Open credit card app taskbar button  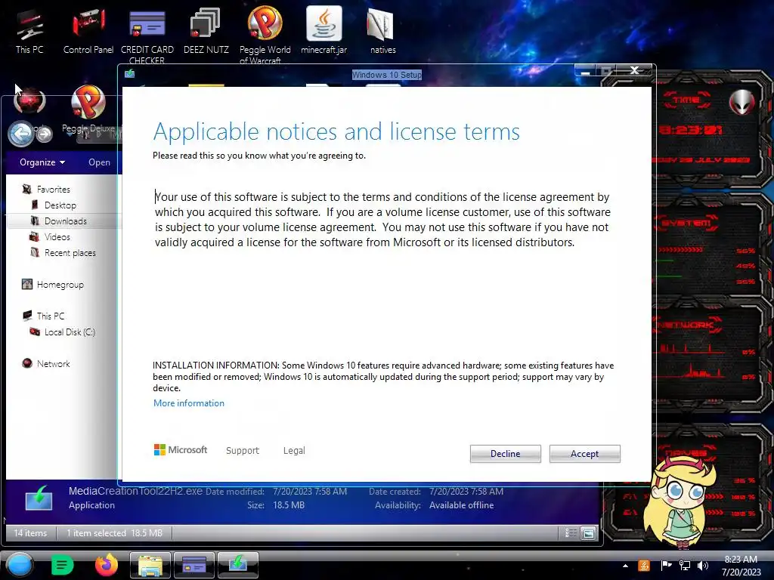pos(194,565)
